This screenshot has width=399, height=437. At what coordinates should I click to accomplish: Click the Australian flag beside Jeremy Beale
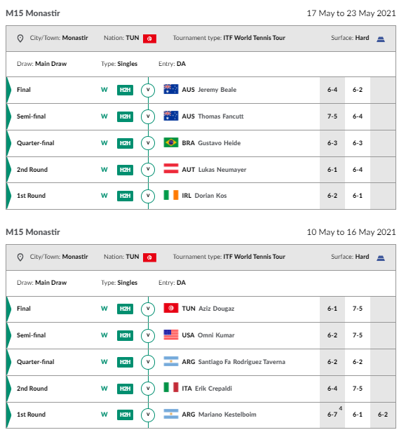(x=171, y=89)
